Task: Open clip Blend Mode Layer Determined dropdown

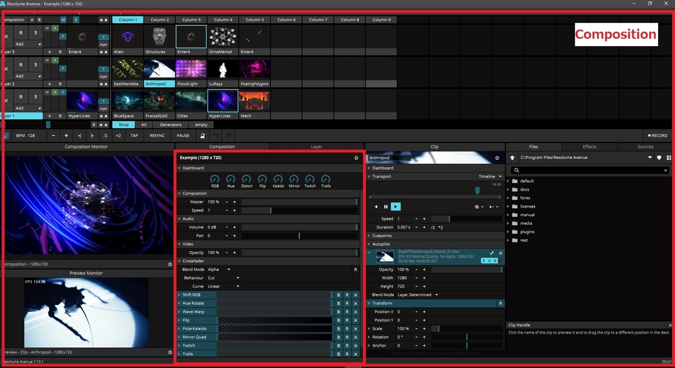Action: click(417, 295)
